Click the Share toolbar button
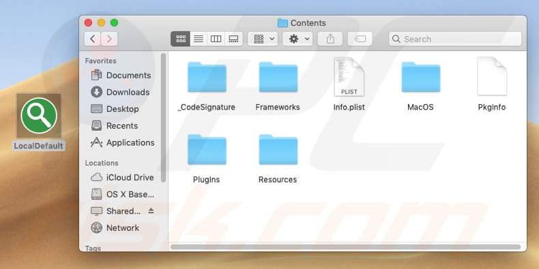This screenshot has width=539, height=269. click(330, 39)
